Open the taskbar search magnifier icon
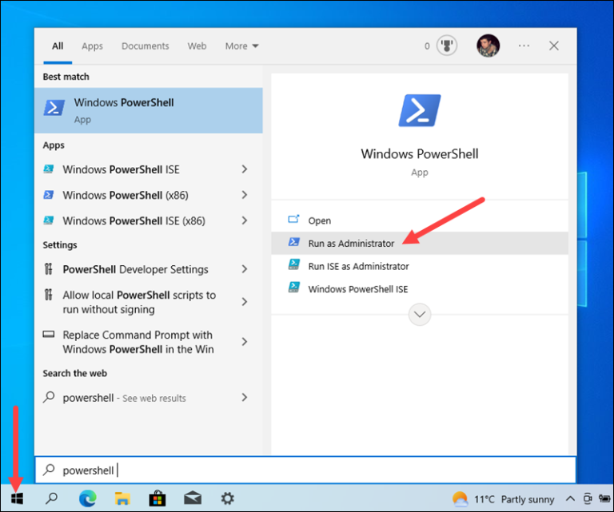The width and height of the screenshot is (614, 512). [51, 498]
